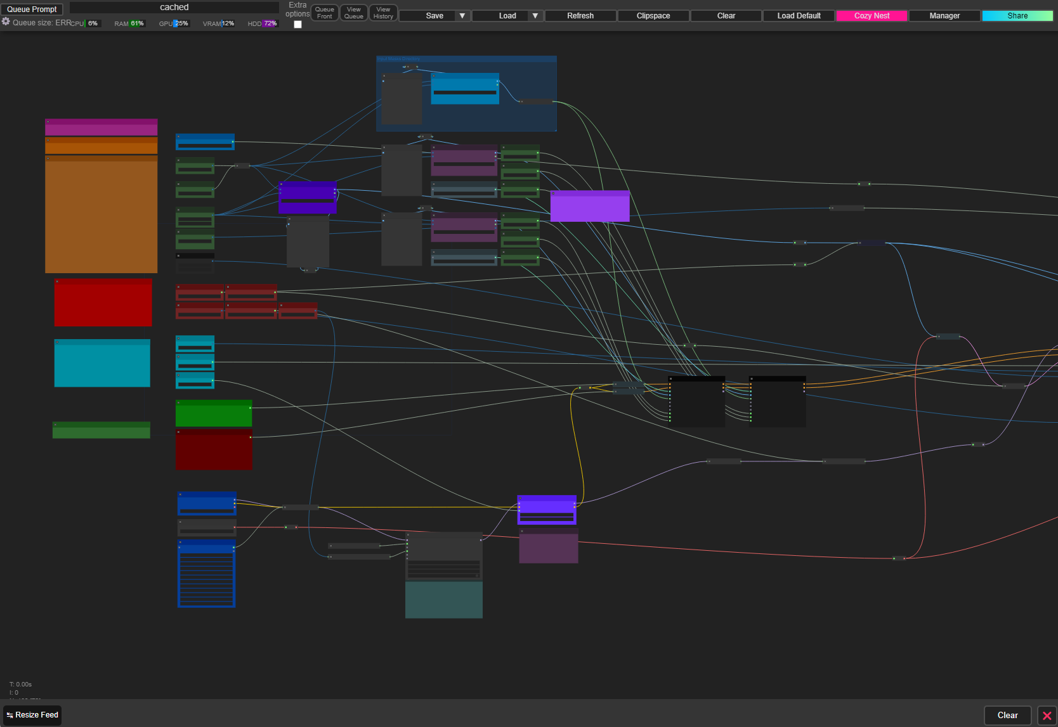The height and width of the screenshot is (727, 1058).
Task: Select the Input Masks Directory group title
Action: point(399,59)
